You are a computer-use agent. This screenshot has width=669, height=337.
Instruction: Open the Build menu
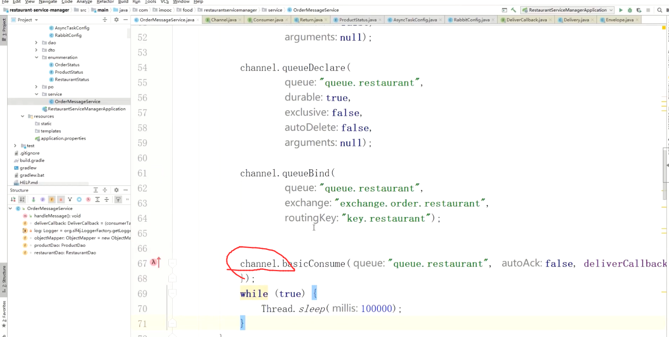point(123,2)
